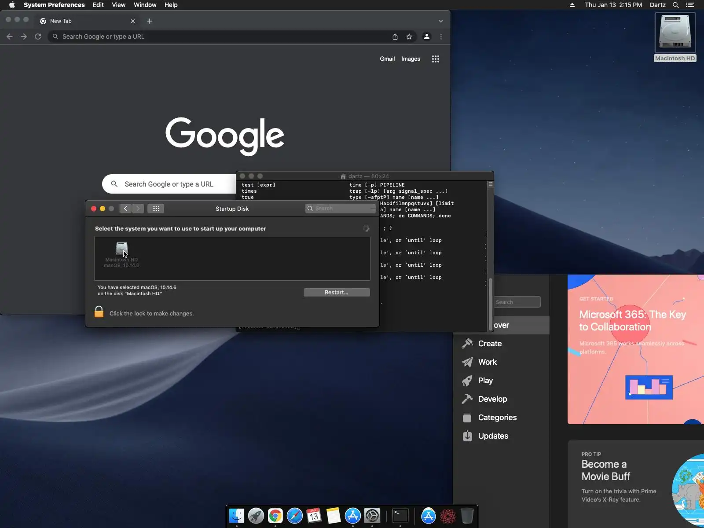Share this page from Chrome's address bar
Screen dimensions: 704x528
click(x=395, y=37)
